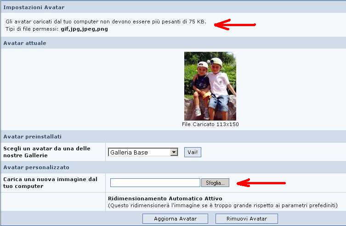
Task: Click the Impostazioni Avatar section header
Action: pyautogui.click(x=34, y=7)
